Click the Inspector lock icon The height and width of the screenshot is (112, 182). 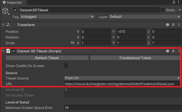point(174,2)
